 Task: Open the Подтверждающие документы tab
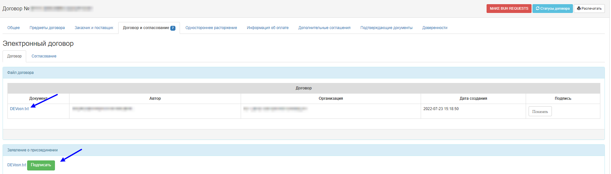click(x=386, y=28)
